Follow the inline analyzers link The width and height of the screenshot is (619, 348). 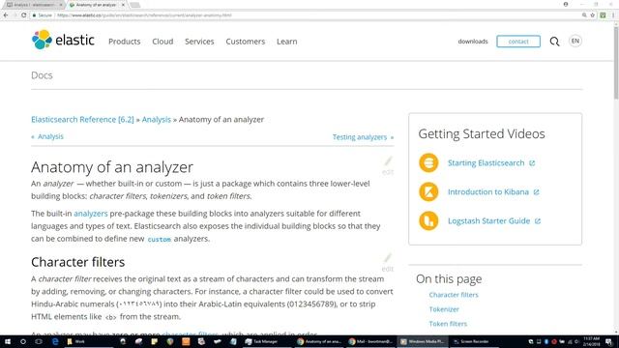pos(91,214)
